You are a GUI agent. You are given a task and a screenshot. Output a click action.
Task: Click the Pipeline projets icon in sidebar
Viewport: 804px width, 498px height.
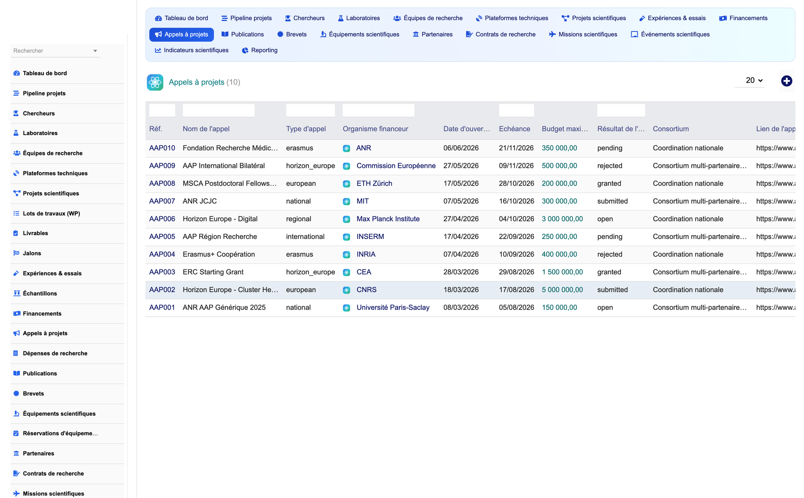point(17,93)
